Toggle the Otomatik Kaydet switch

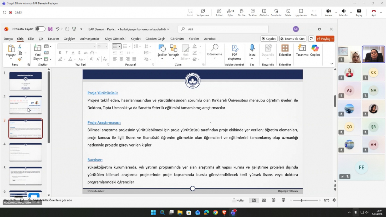tap(40, 29)
